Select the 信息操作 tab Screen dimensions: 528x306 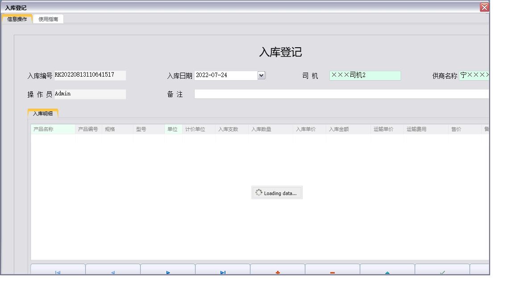[x=18, y=19]
